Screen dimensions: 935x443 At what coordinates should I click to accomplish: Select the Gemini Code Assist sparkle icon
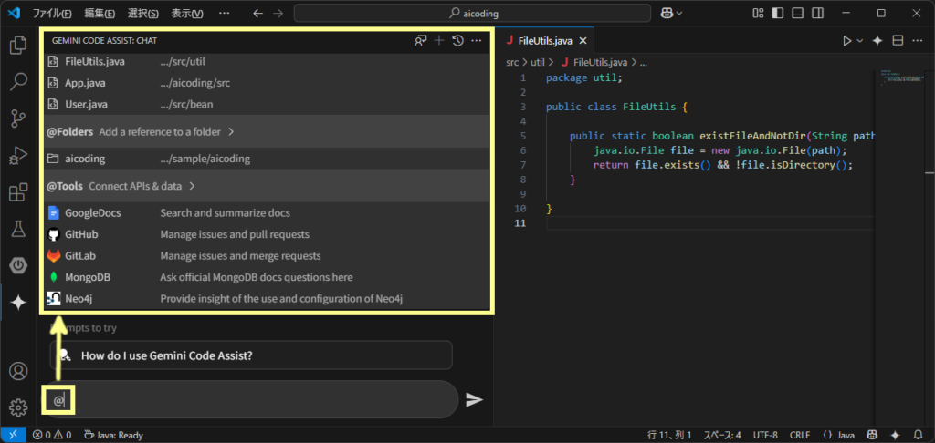coord(18,303)
